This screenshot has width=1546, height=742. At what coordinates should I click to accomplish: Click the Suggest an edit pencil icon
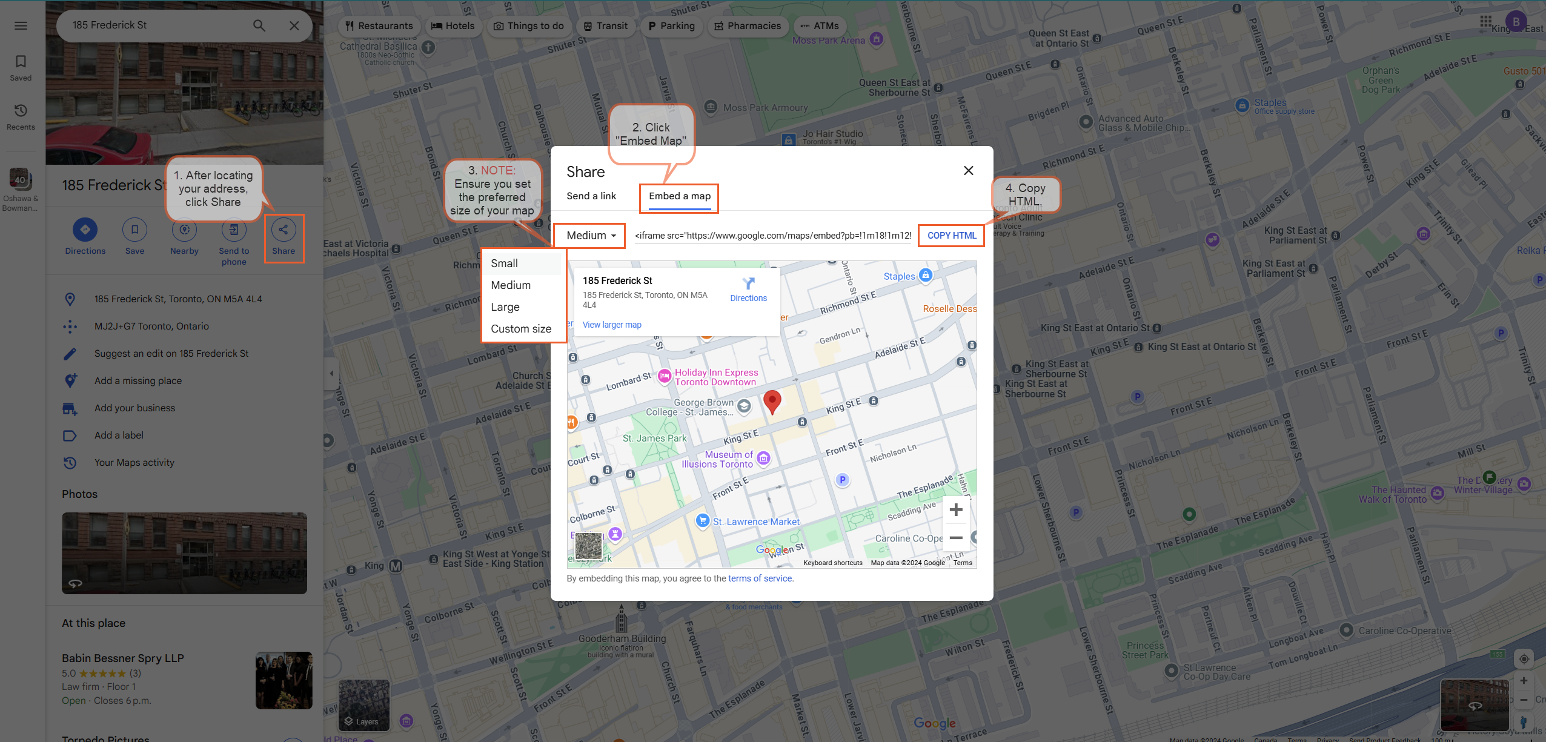(x=70, y=354)
